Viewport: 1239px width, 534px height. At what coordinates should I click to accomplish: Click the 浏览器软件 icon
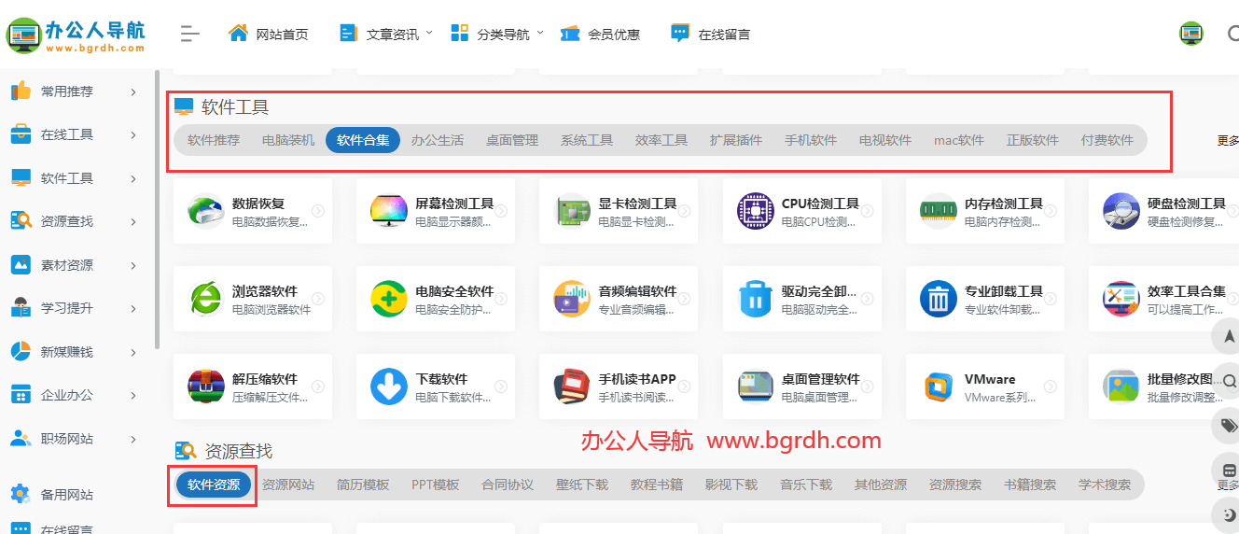coord(206,300)
